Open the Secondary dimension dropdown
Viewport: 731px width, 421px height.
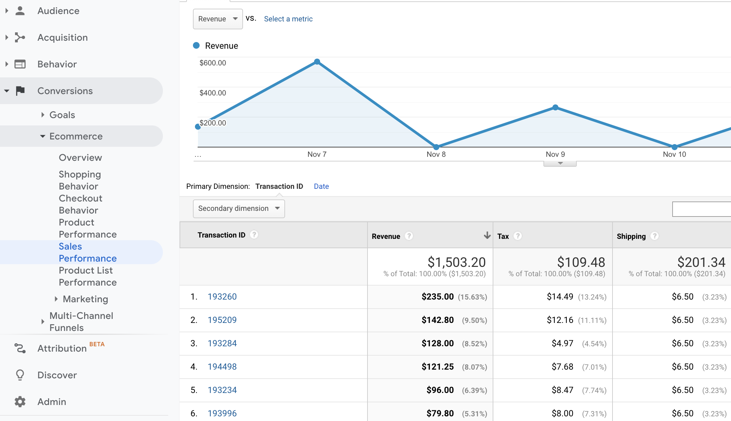239,208
